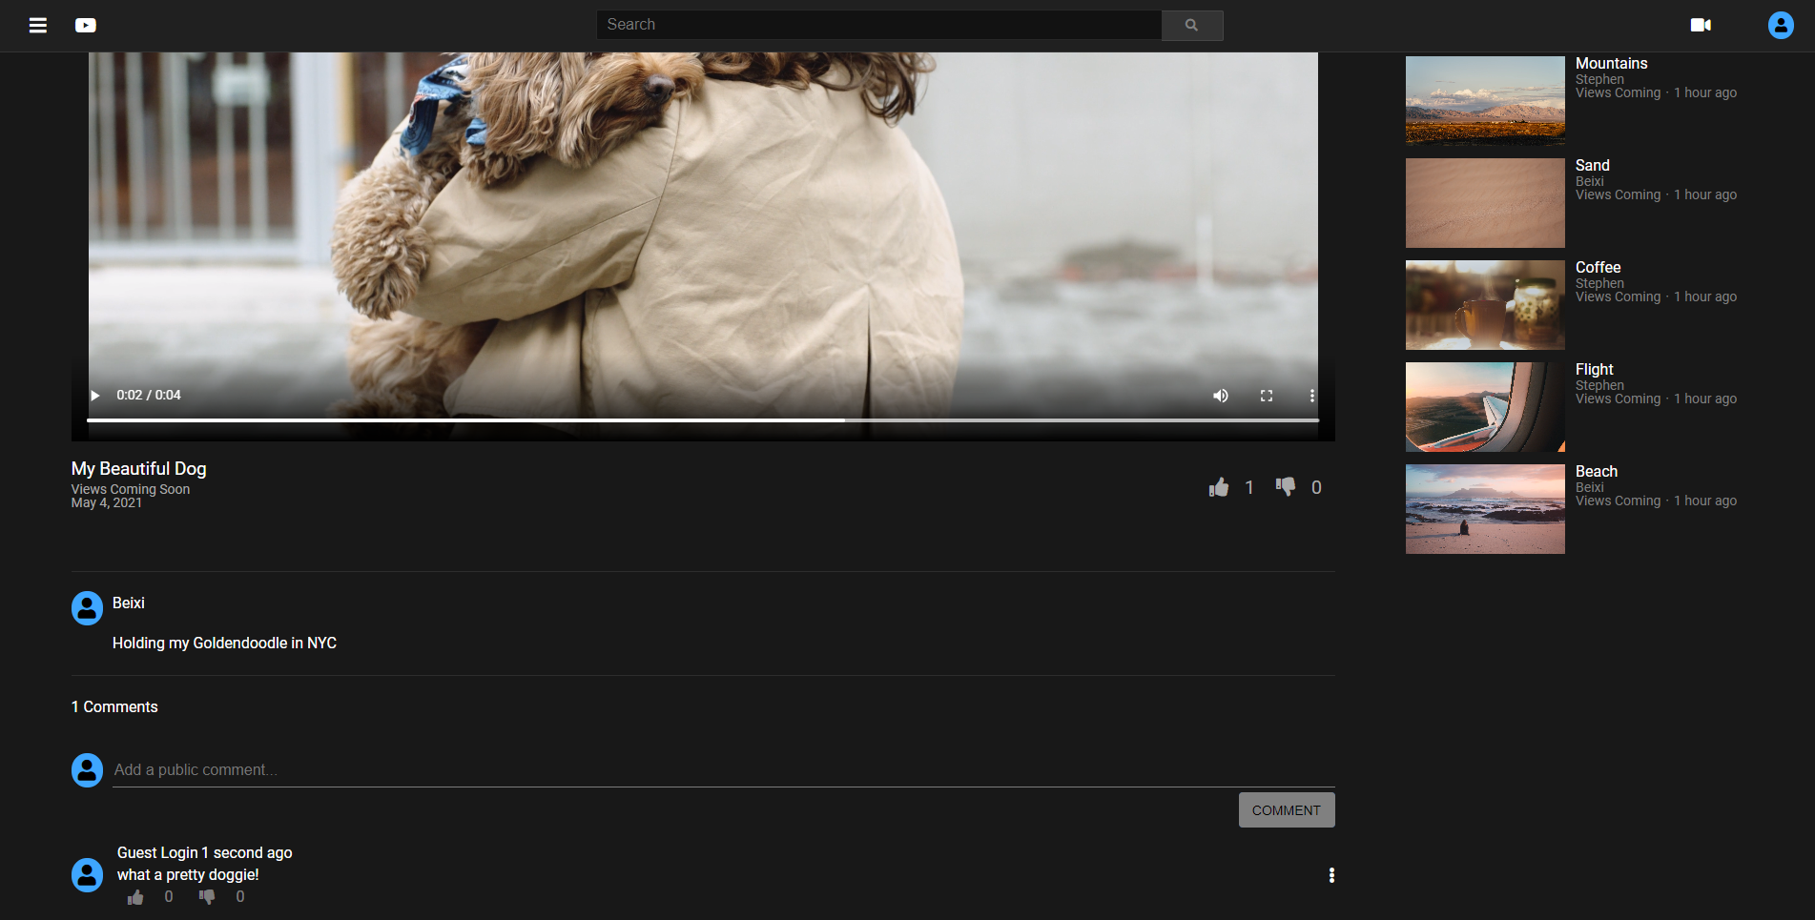Like the My Beautiful Dog video
Image resolution: width=1815 pixels, height=920 pixels.
pyautogui.click(x=1219, y=487)
